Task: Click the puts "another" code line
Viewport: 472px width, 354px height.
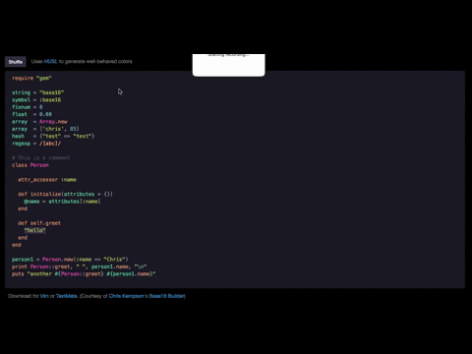Action: 84,273
